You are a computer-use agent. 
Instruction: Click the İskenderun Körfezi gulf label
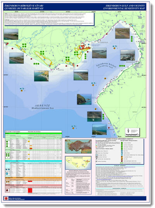[106, 65]
